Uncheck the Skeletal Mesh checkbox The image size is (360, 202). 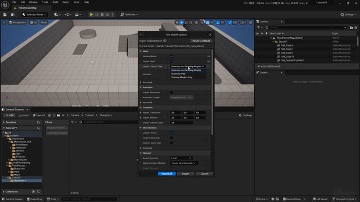click(172, 56)
